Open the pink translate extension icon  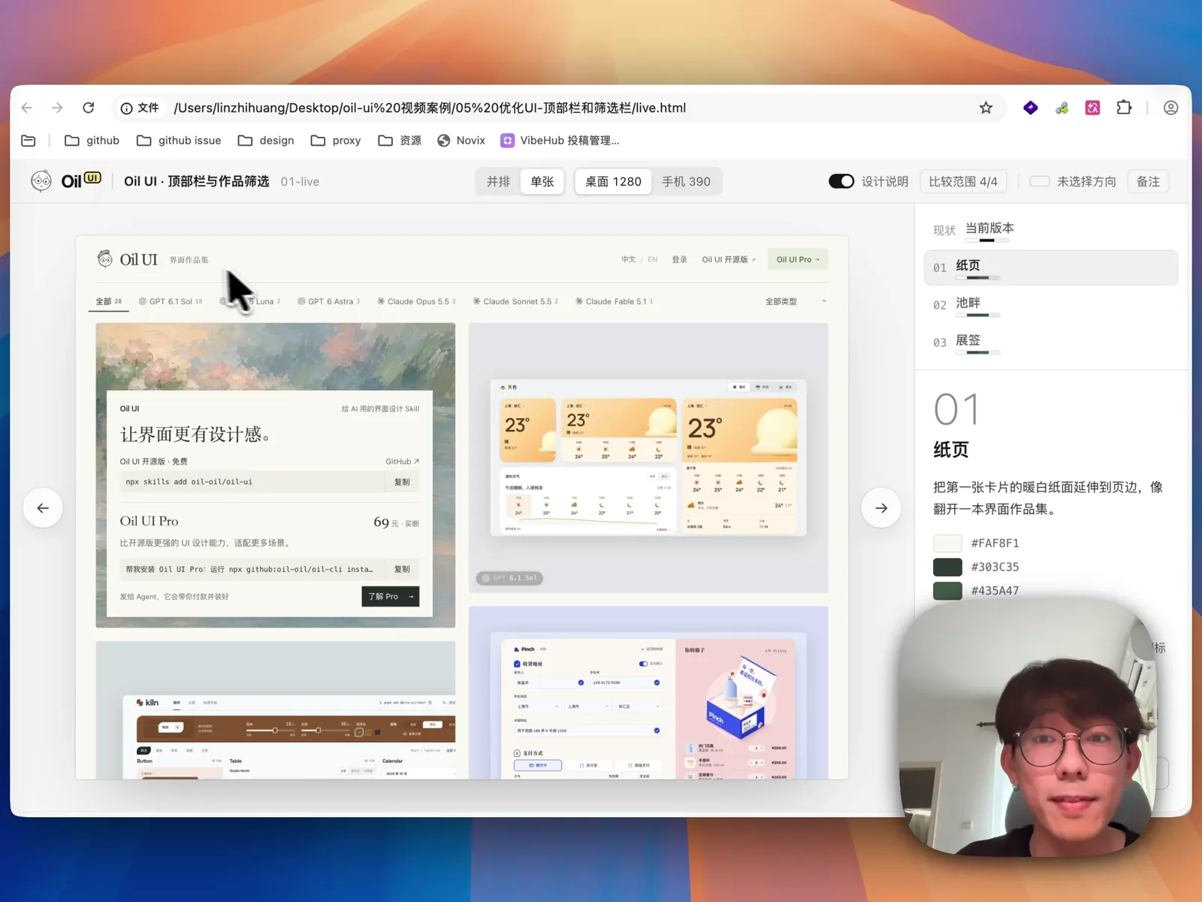[x=1092, y=107]
